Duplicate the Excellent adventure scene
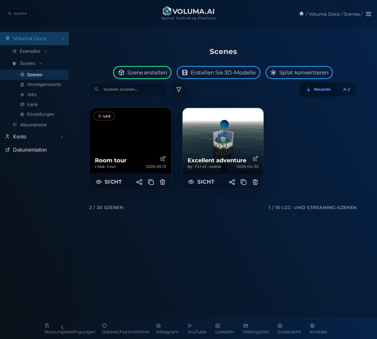Viewport: 377px width, 339px height. point(243,182)
